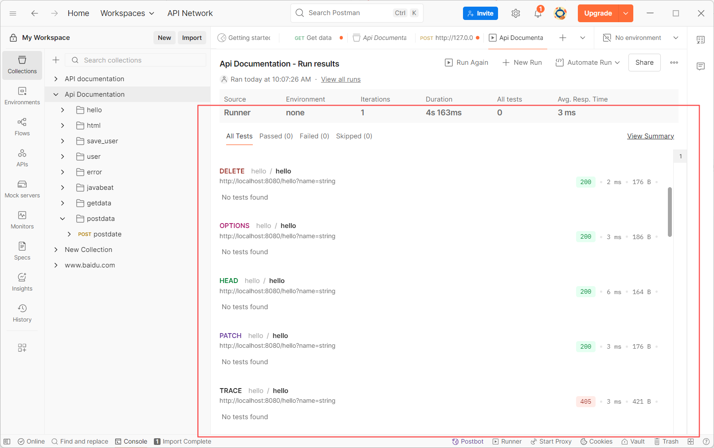The image size is (714, 448).
Task: Open the Flows sidebar panel
Action: pos(22,127)
